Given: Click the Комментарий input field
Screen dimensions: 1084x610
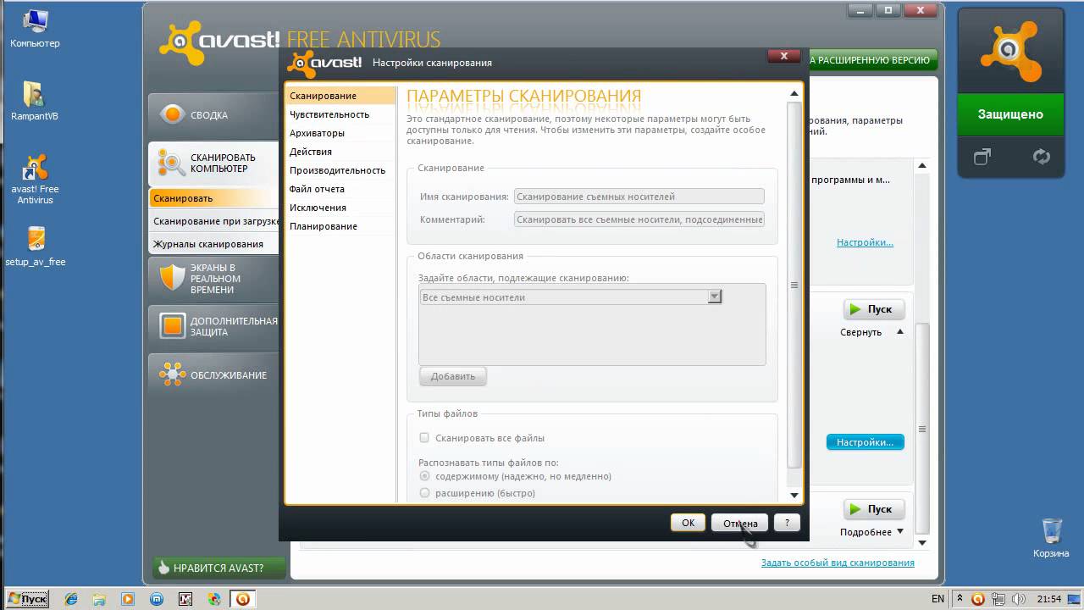Looking at the screenshot, I should (x=639, y=219).
